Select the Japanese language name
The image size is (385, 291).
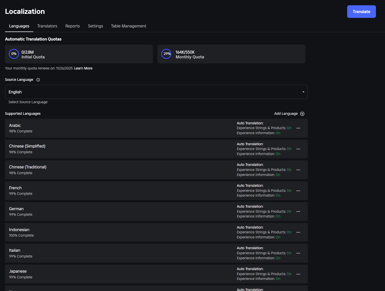[18, 271]
